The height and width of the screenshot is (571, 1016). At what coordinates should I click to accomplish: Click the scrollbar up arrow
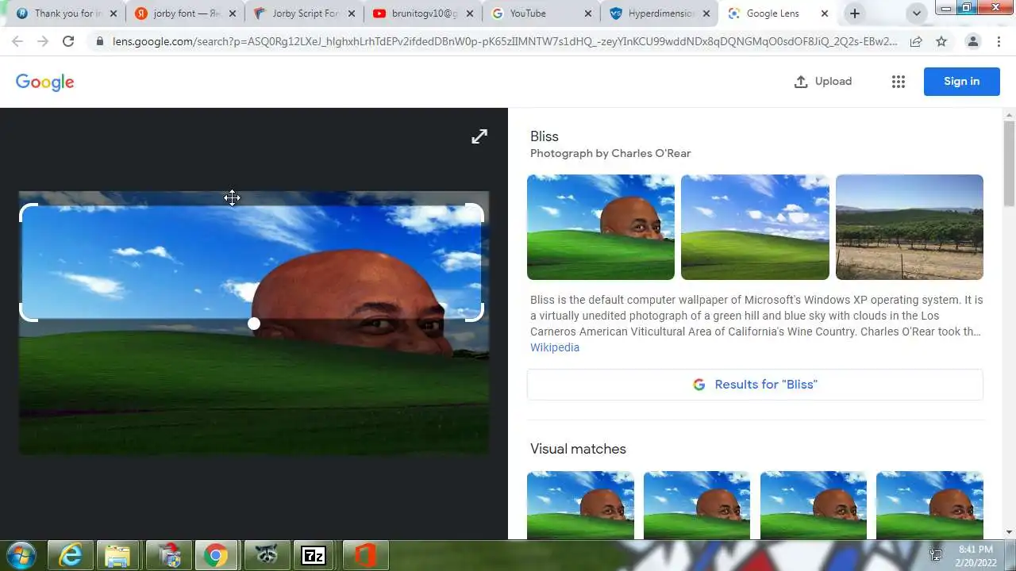point(1009,114)
